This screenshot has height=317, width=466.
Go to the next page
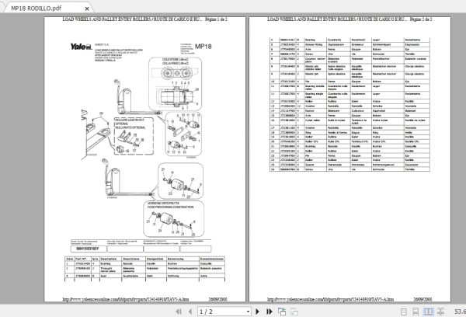tap(257, 312)
